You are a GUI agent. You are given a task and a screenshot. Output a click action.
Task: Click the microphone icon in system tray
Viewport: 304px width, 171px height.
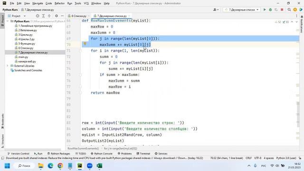point(256,166)
